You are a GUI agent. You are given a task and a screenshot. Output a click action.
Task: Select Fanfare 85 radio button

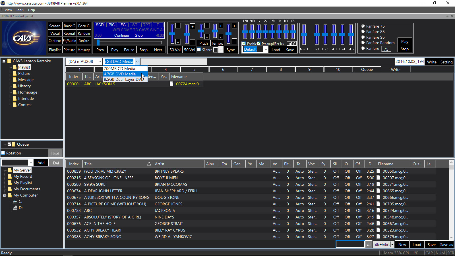click(x=363, y=32)
